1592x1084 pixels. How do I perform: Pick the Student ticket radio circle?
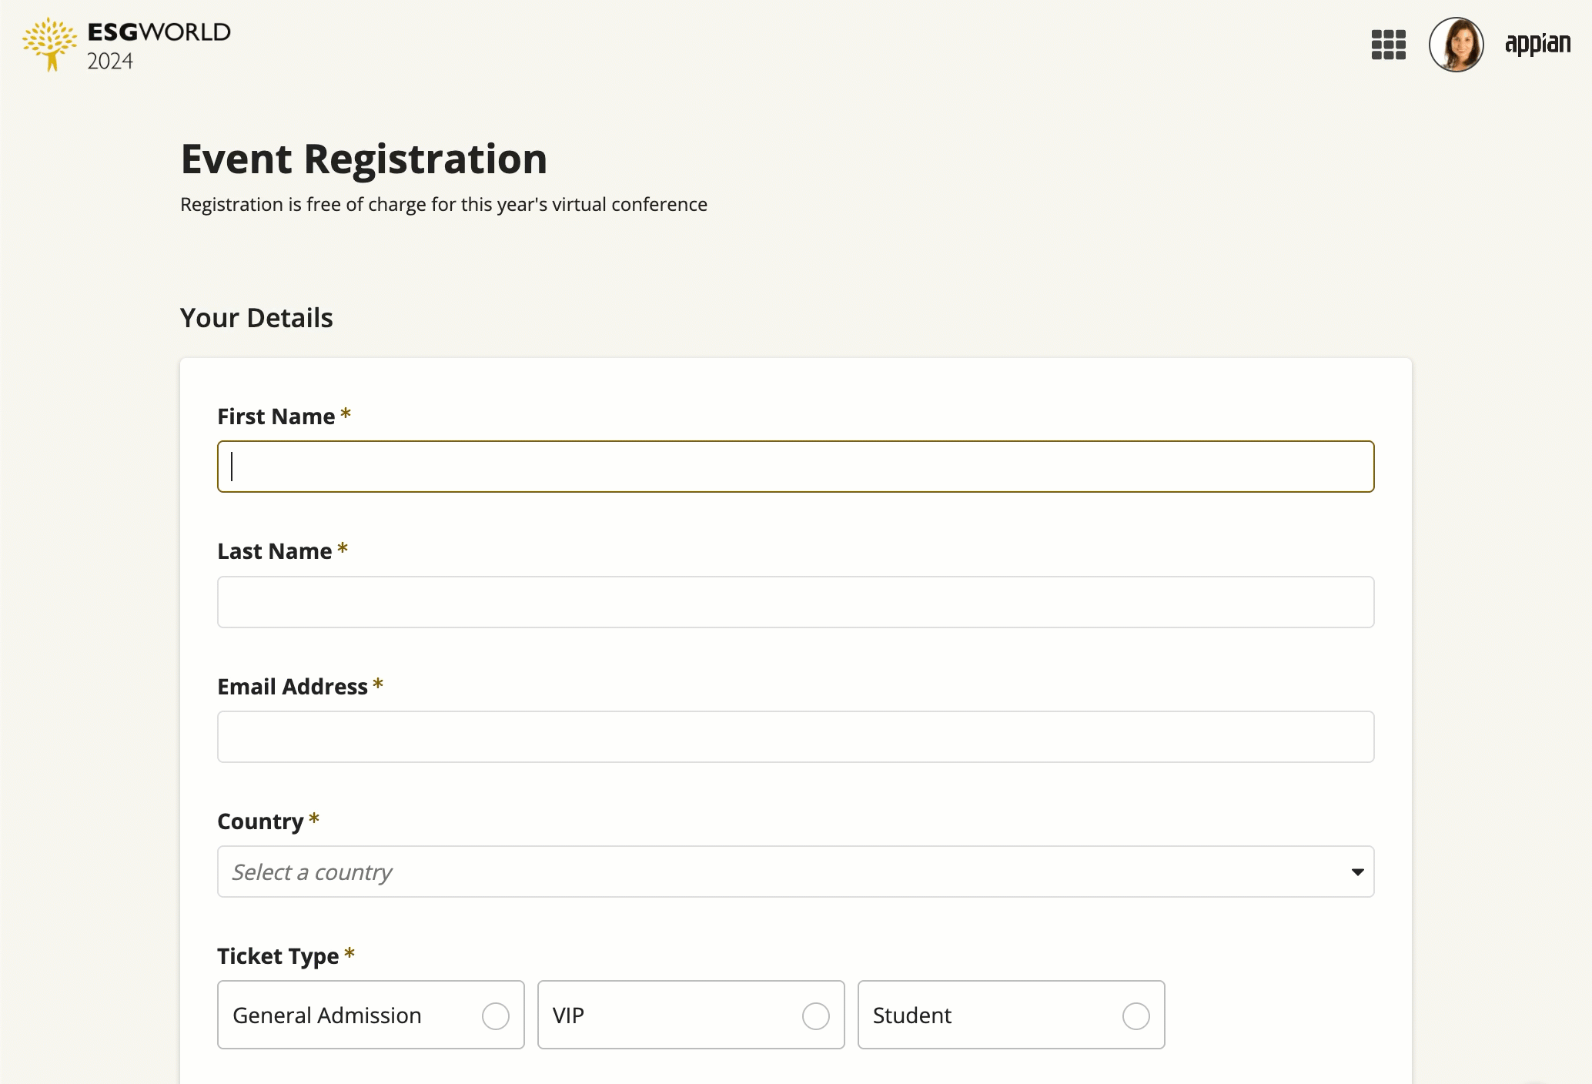[1135, 1015]
